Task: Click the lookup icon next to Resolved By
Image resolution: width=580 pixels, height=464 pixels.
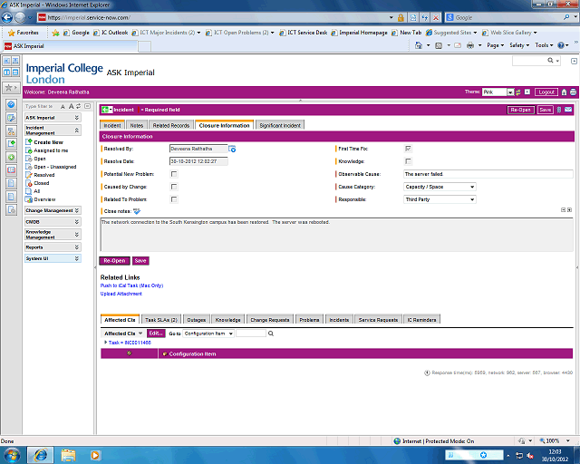Action: pyautogui.click(x=232, y=149)
